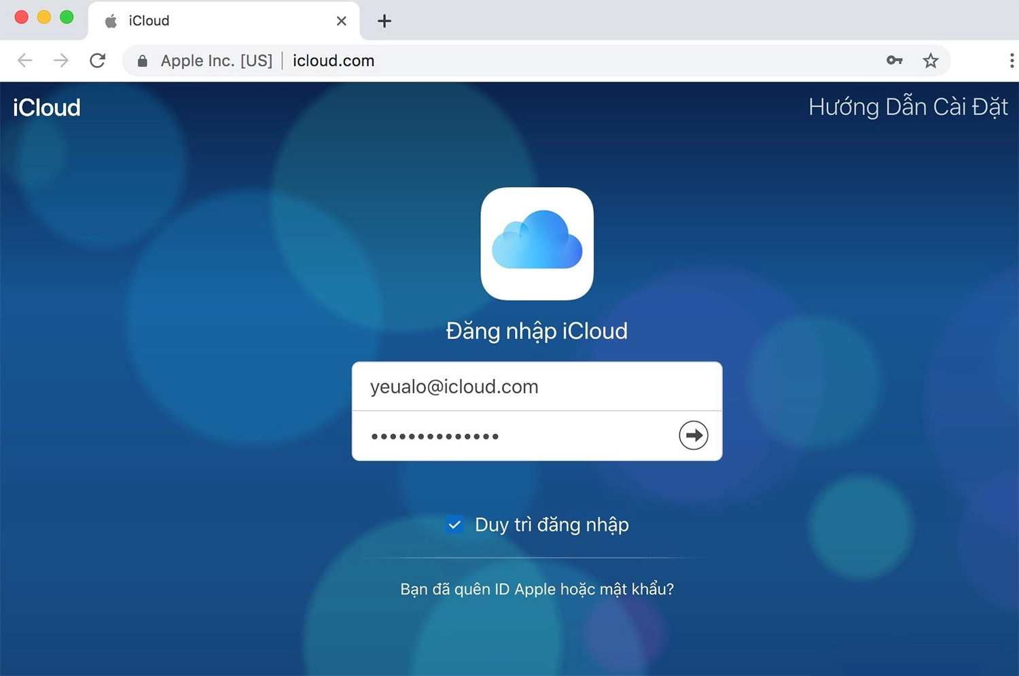This screenshot has height=676, width=1019.
Task: Click the browser forward arrow
Action: pyautogui.click(x=61, y=60)
